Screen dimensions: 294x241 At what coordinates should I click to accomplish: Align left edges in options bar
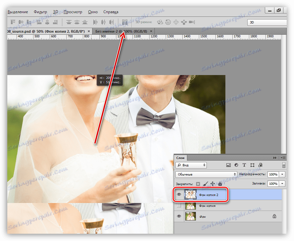coord(39,22)
